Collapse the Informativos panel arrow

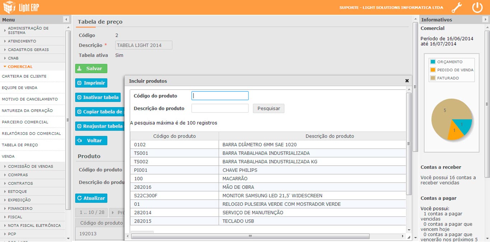(x=486, y=19)
